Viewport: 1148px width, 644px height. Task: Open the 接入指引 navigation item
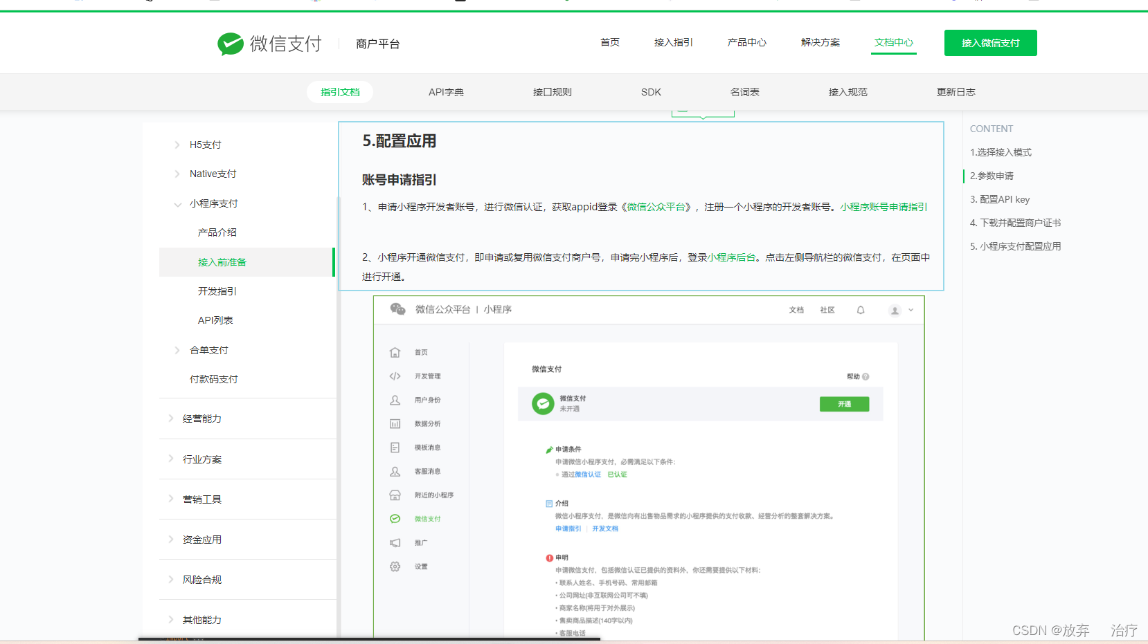click(674, 42)
